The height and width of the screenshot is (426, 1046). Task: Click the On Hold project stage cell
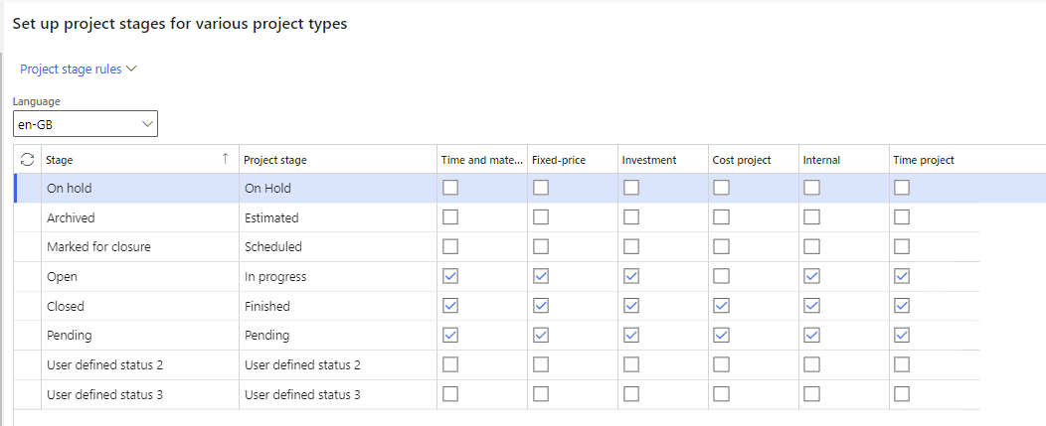pos(337,188)
